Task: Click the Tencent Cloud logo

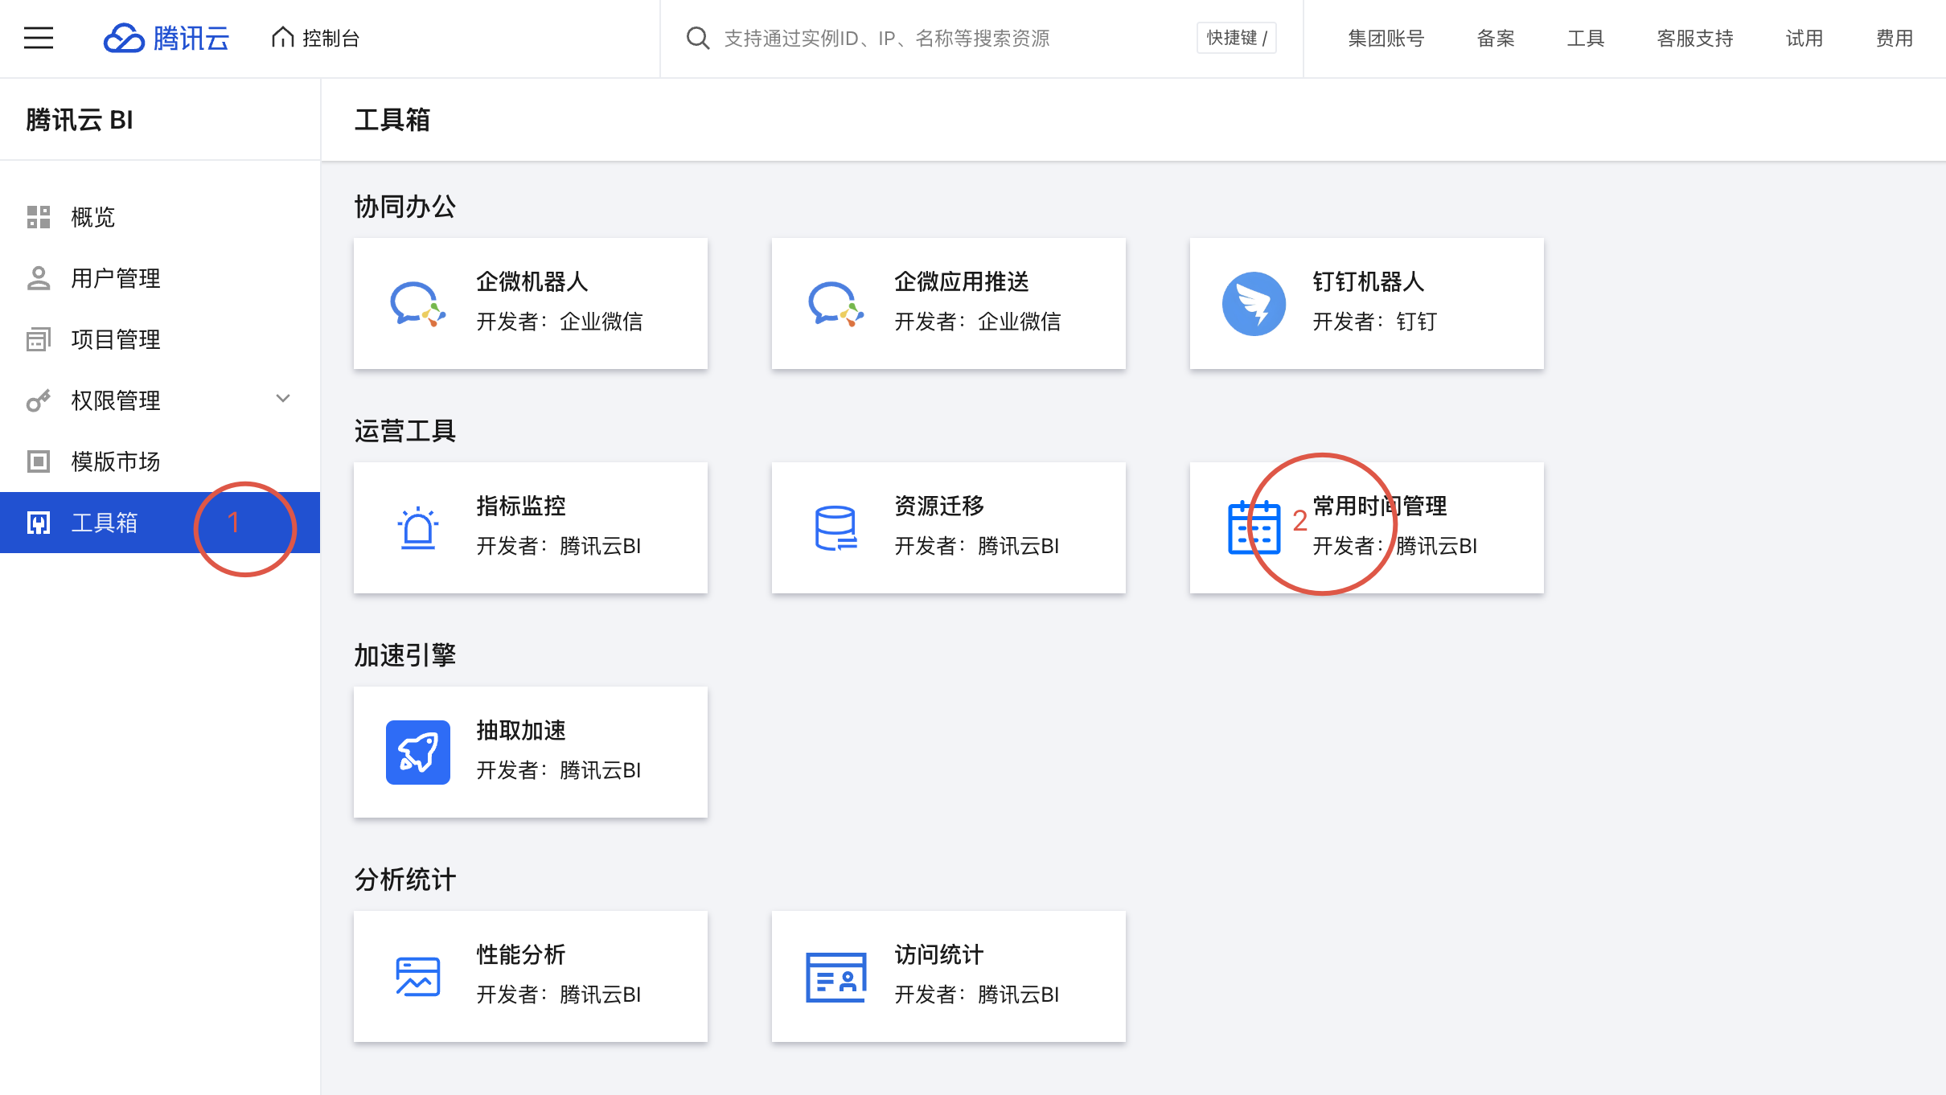Action: [x=166, y=38]
